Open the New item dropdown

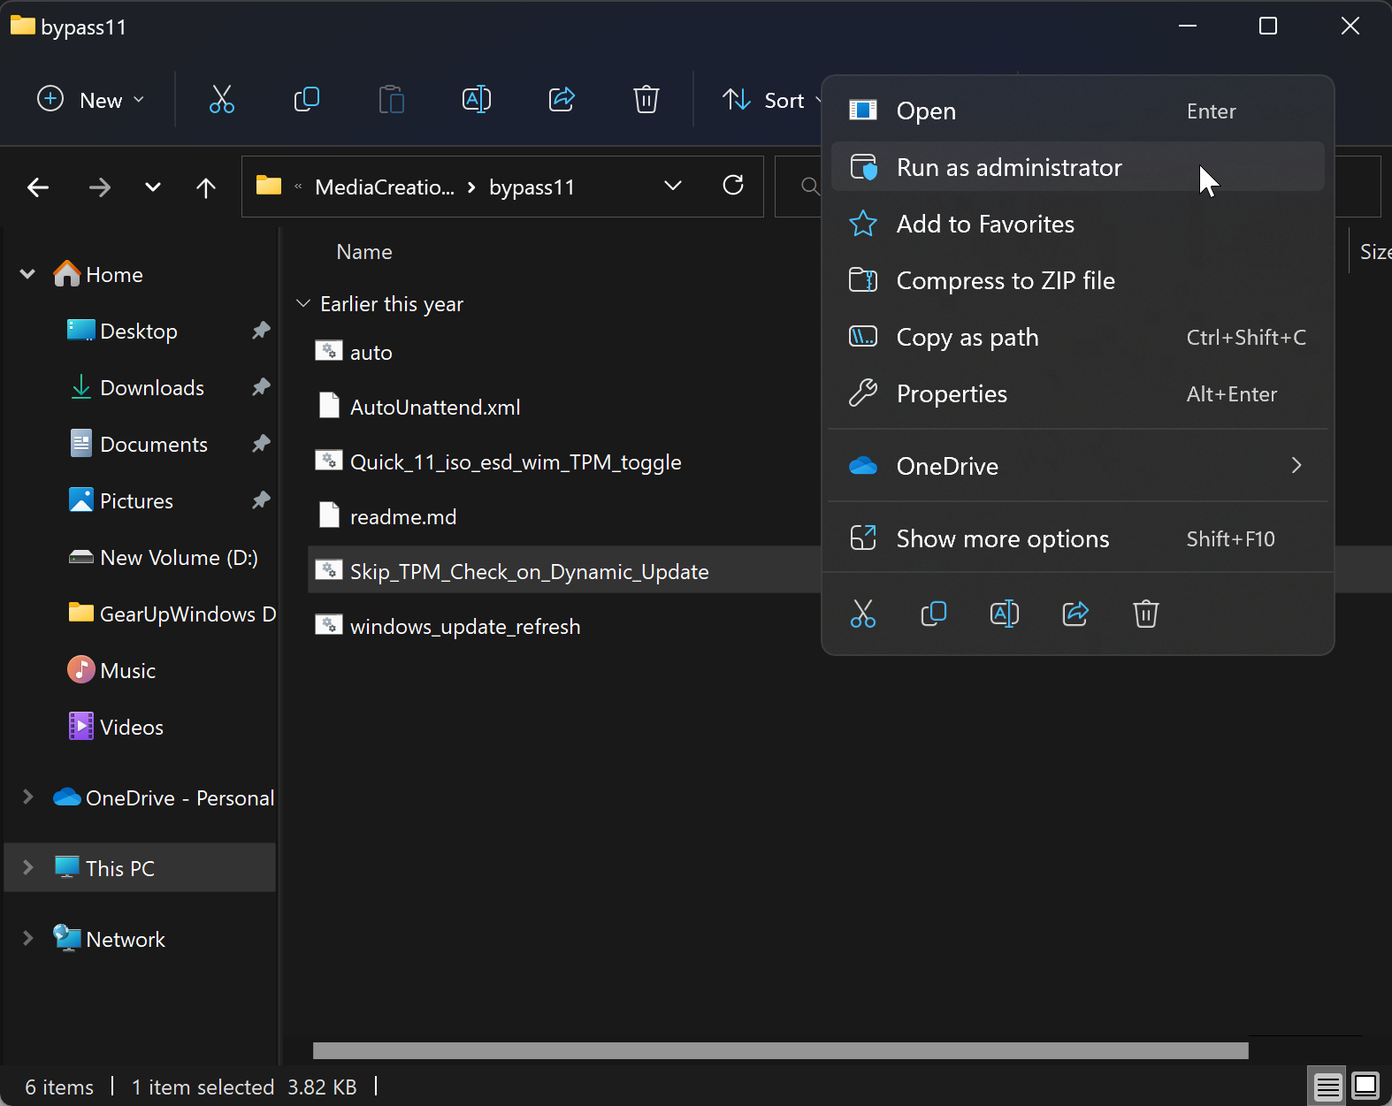[90, 100]
